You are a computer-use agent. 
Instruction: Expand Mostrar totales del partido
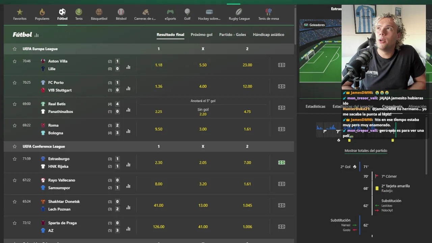[x=366, y=151]
